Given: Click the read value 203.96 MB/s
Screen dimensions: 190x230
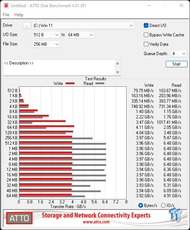Looking at the screenshot, I should pyautogui.click(x=170, y=96).
